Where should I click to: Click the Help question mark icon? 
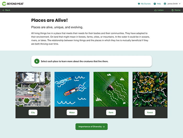pos(155,4)
